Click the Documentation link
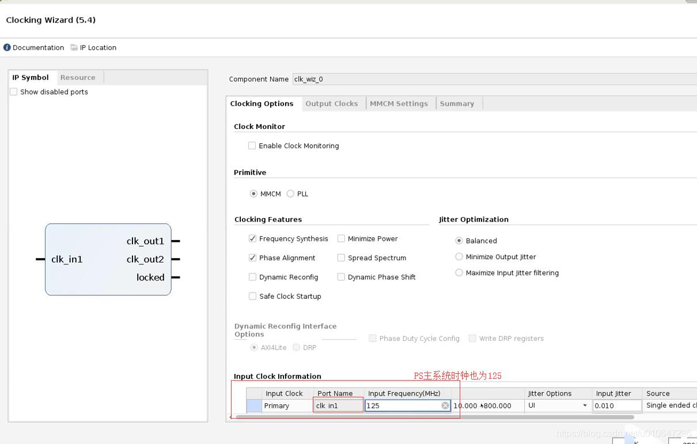 point(39,48)
